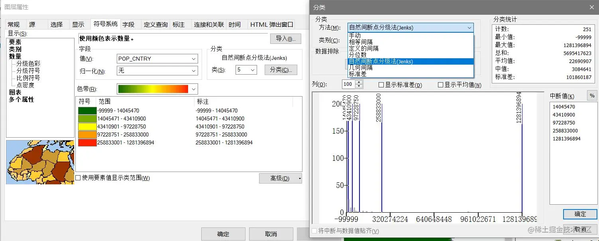The image size is (599, 241).
Task: Choose 标准差 classification method
Action: pos(410,74)
